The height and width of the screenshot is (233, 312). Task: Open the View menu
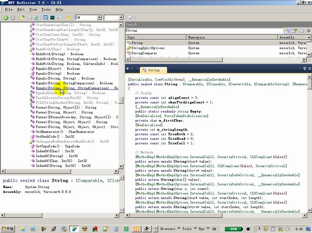[x=33, y=10]
